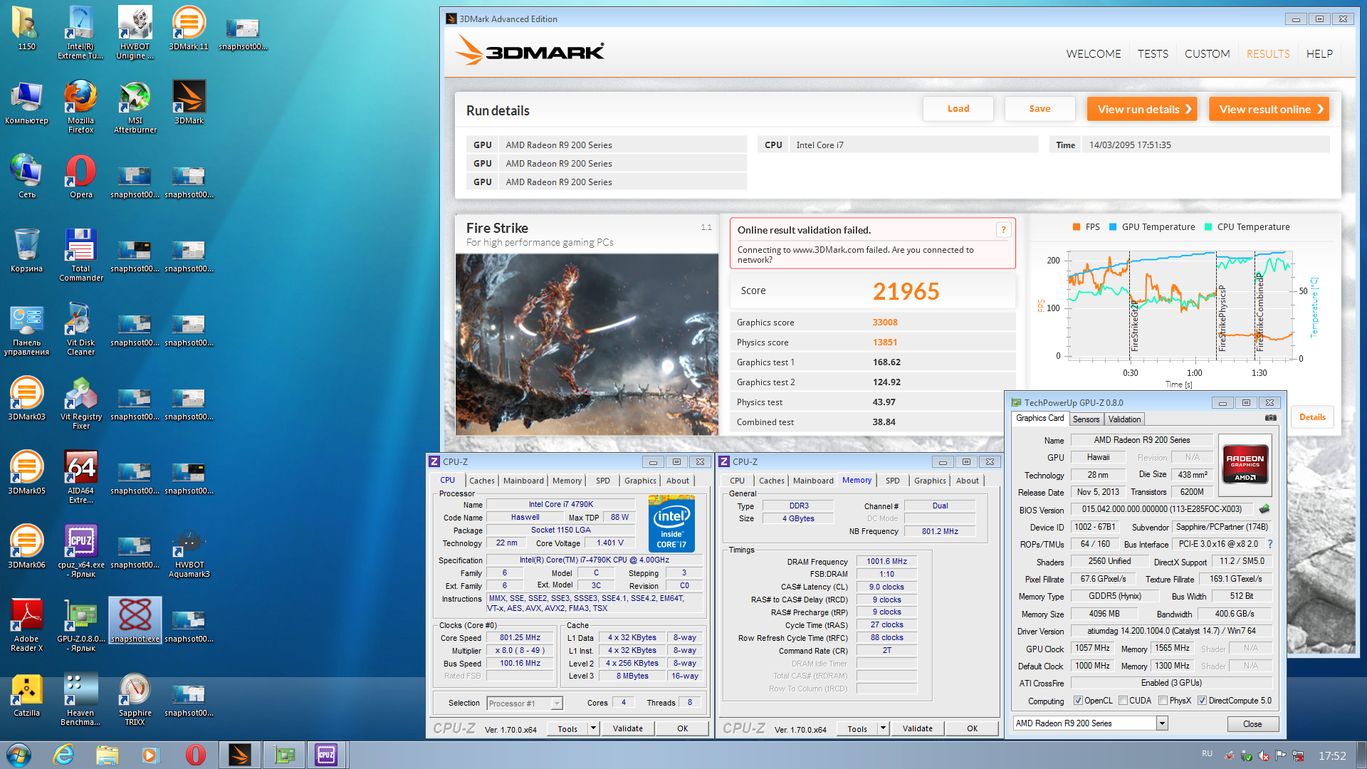This screenshot has width=1367, height=769.
Task: Select snapshot.exe desktop icon
Action: coord(135,621)
